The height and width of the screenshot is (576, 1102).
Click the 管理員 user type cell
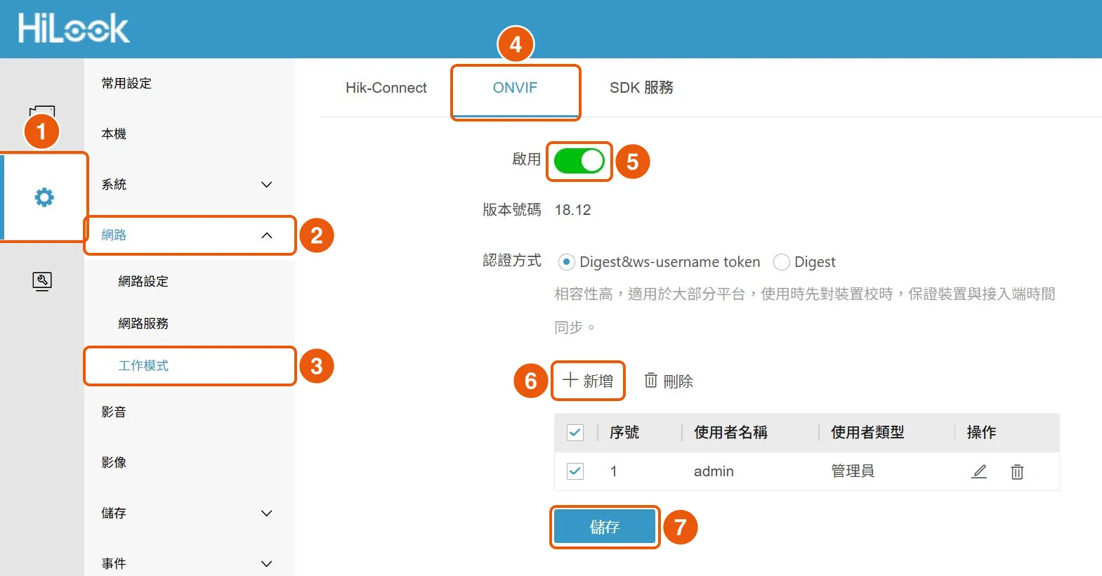(853, 471)
